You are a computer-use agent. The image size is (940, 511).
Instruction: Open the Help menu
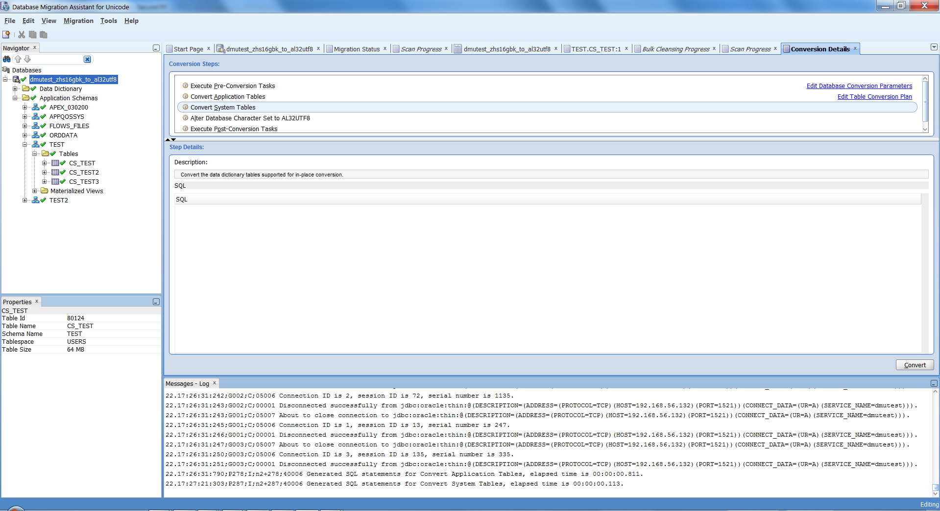(131, 21)
